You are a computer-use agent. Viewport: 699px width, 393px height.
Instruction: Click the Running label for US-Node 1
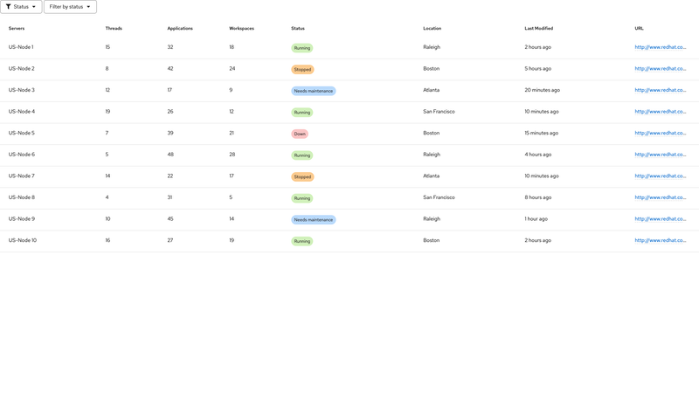[301, 48]
